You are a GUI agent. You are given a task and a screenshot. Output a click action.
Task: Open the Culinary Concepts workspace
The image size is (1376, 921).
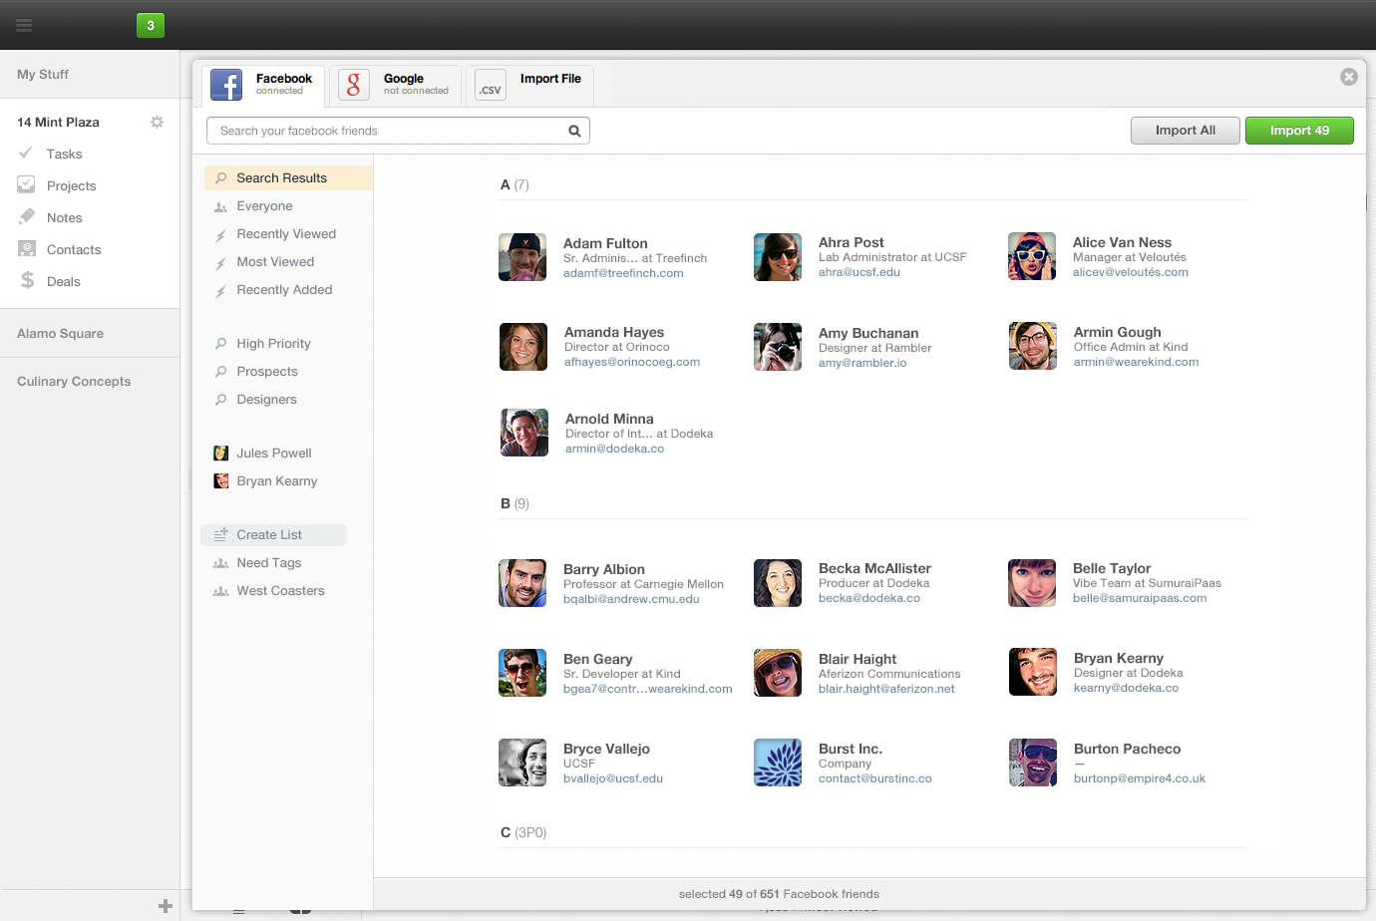[74, 381]
